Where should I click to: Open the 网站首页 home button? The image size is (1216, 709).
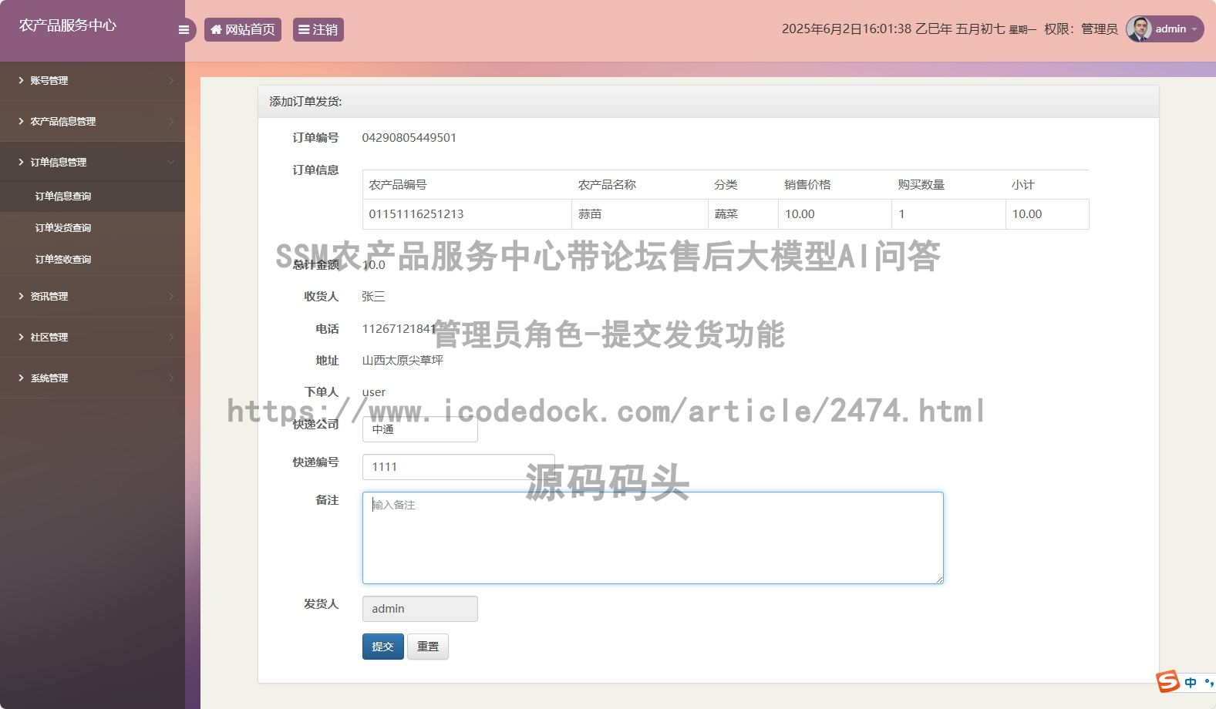pyautogui.click(x=243, y=29)
